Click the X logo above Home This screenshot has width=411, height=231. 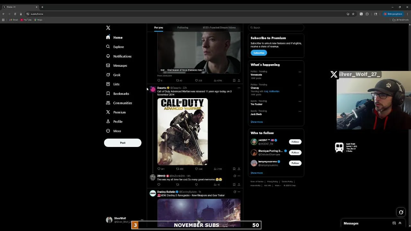pos(108,28)
